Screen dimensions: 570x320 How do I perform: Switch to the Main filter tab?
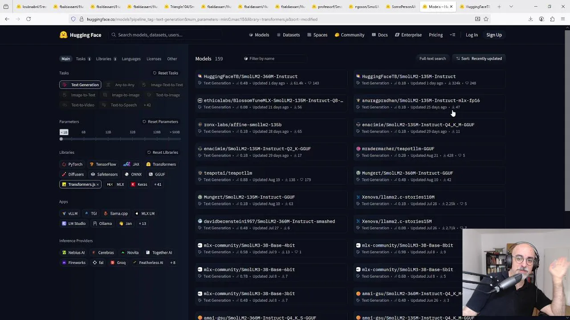click(65, 59)
